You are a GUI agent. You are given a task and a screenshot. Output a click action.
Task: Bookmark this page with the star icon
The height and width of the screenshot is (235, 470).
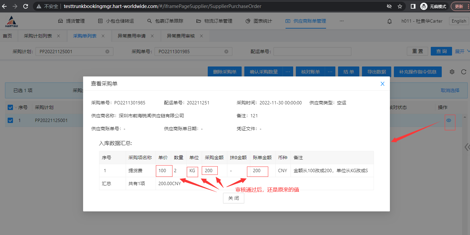(x=400, y=6)
